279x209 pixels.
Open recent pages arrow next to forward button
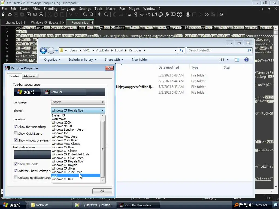pyautogui.click(x=56, y=50)
